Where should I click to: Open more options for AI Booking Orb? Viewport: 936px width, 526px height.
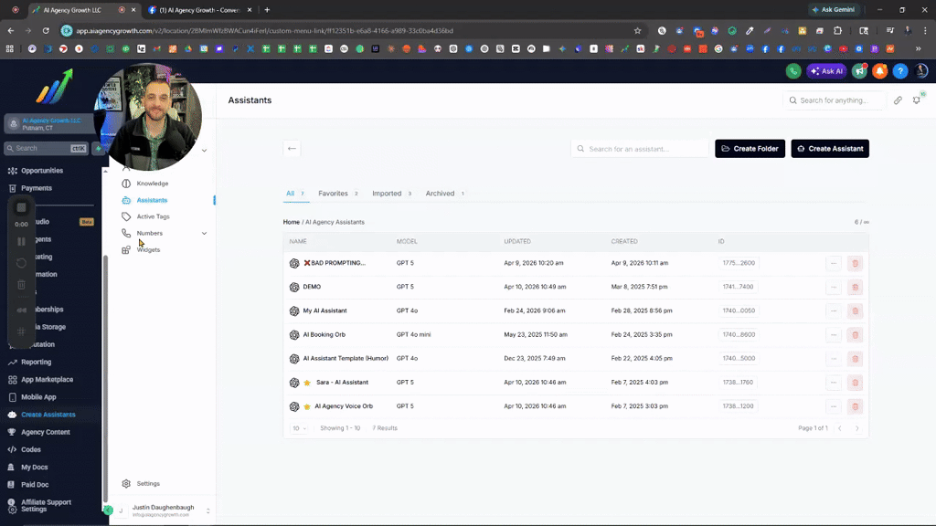coord(834,334)
